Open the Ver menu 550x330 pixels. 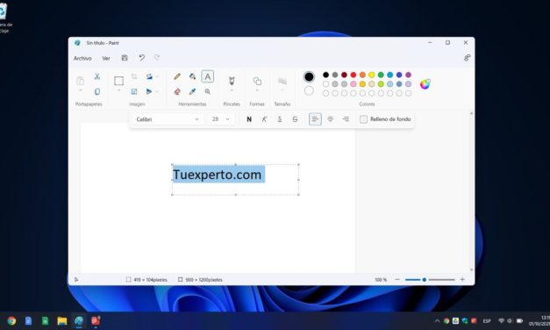click(106, 58)
